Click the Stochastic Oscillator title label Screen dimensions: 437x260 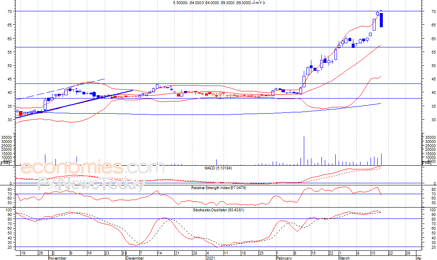218,210
